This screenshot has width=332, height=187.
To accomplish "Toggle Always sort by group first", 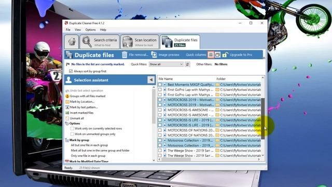I will [x=71, y=71].
